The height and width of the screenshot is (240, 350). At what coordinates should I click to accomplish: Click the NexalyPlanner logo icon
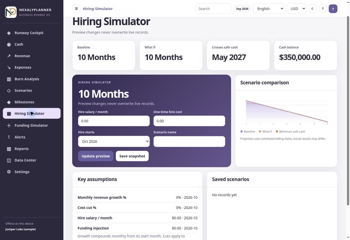11,12
